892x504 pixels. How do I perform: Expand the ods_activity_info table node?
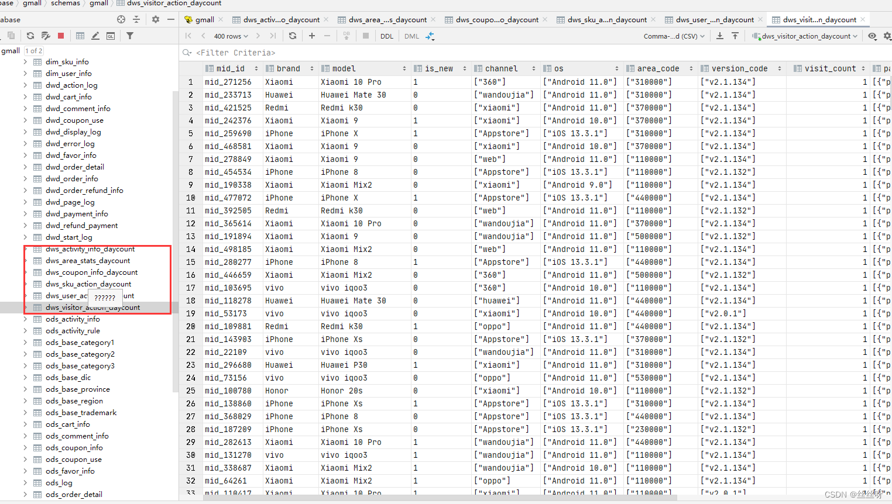click(25, 319)
